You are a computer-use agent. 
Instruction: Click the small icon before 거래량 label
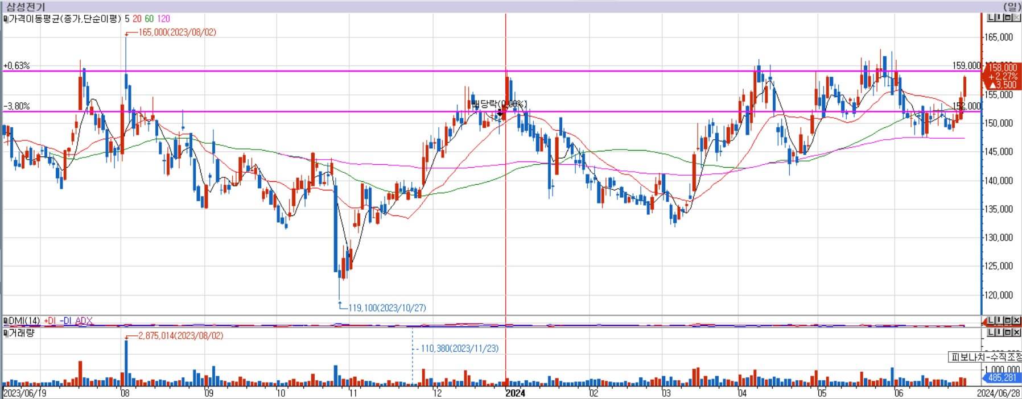pos(6,333)
